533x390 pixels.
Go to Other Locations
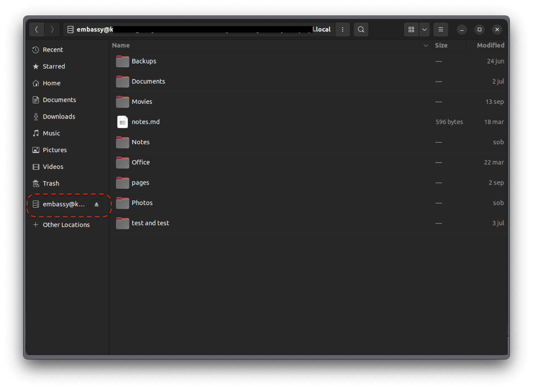click(66, 225)
